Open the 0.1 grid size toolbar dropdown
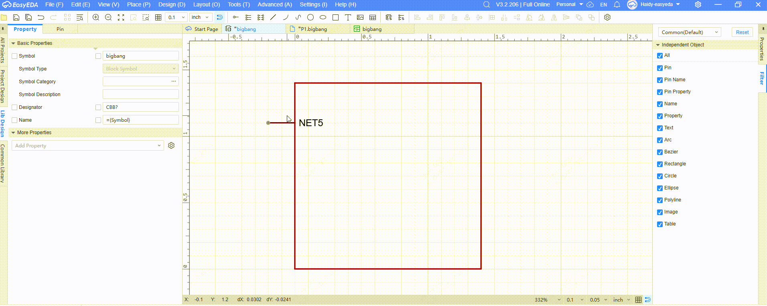Image resolution: width=767 pixels, height=306 pixels. [x=177, y=17]
